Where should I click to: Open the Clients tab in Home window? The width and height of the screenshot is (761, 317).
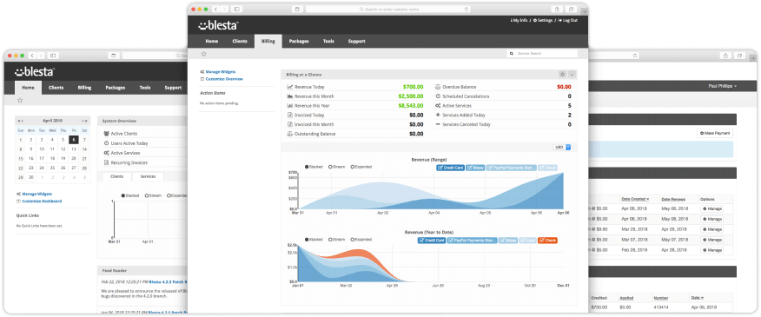point(56,88)
